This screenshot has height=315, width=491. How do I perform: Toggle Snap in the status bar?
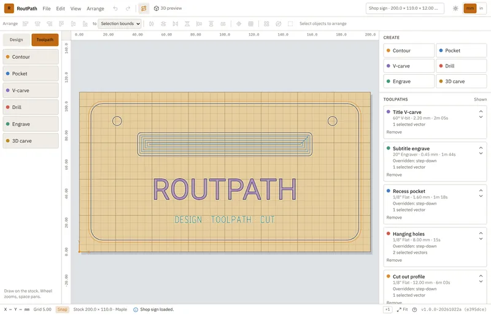tap(62, 309)
